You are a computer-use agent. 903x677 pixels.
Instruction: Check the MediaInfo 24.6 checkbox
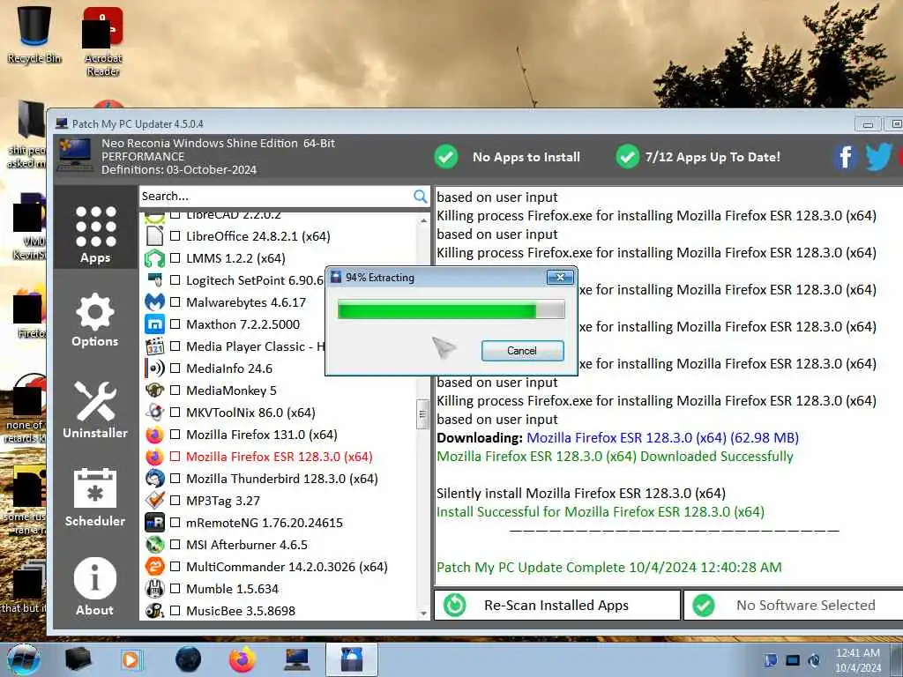point(175,368)
